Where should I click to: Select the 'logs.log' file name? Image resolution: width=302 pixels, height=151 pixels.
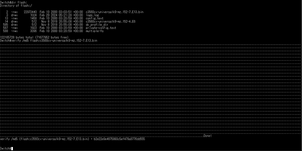[92, 15]
